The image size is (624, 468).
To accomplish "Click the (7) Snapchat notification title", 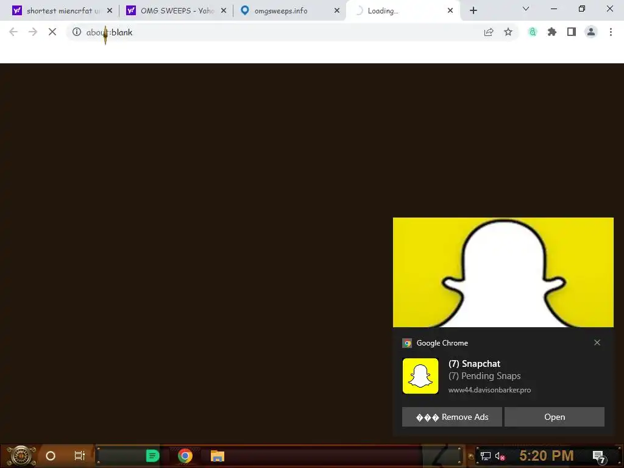I will click(474, 364).
